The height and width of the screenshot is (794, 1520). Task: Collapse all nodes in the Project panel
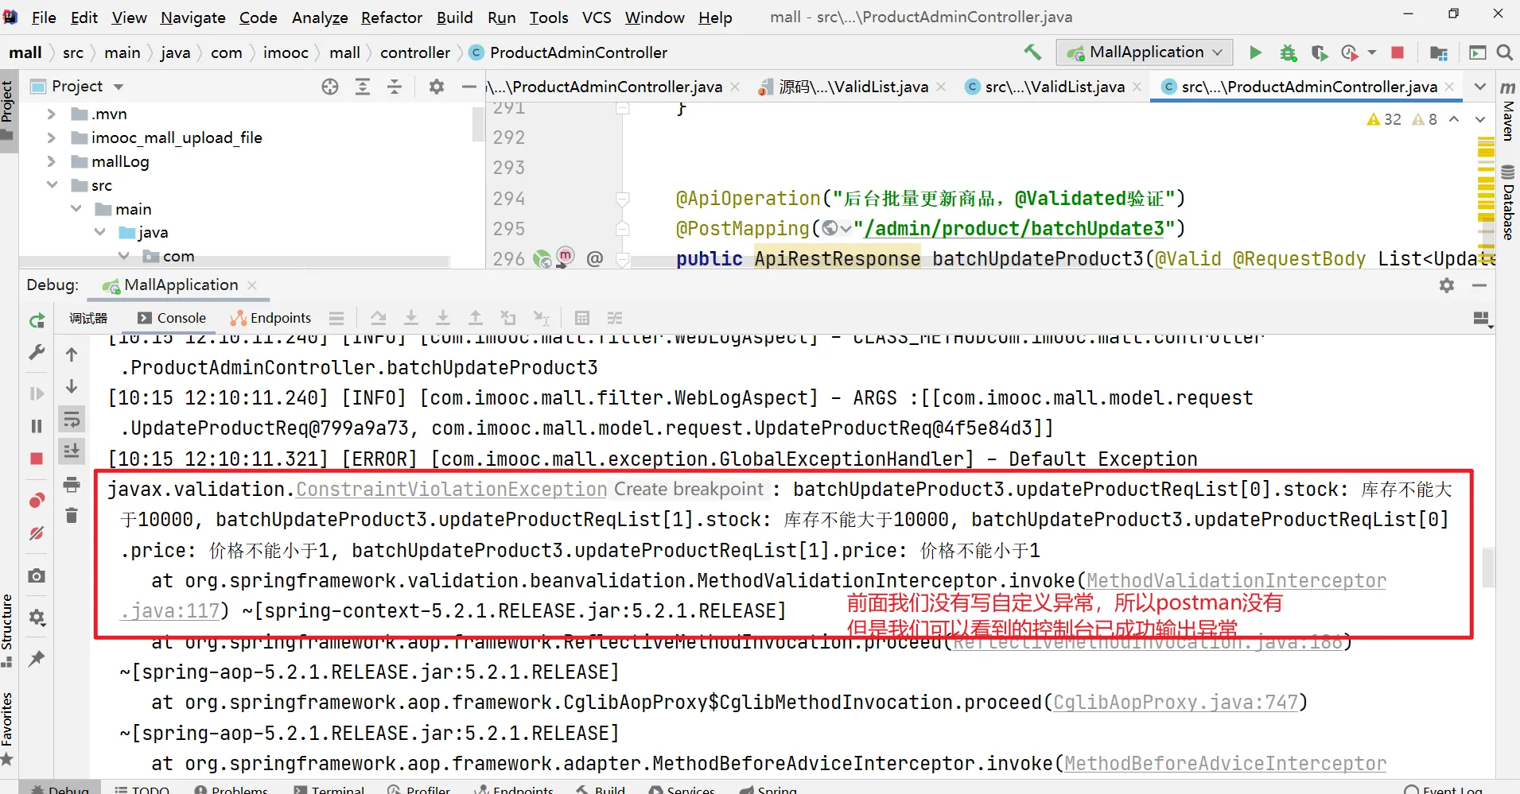pyautogui.click(x=395, y=87)
